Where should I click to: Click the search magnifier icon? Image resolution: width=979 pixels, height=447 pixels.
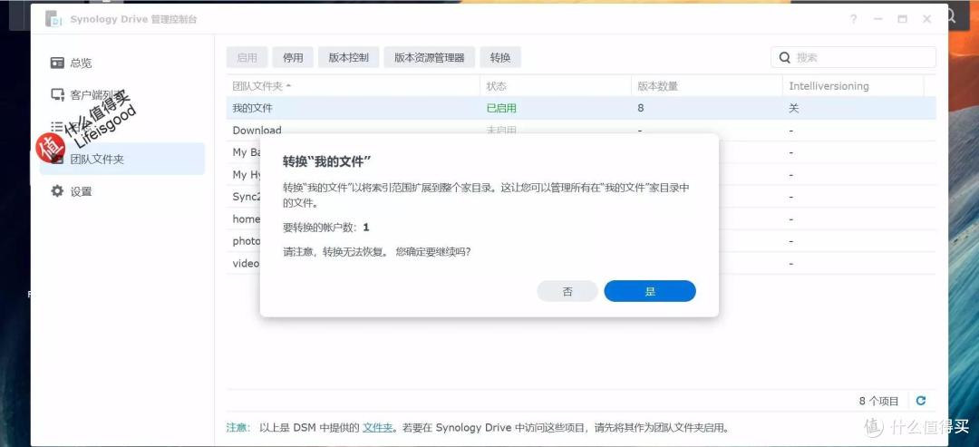785,57
